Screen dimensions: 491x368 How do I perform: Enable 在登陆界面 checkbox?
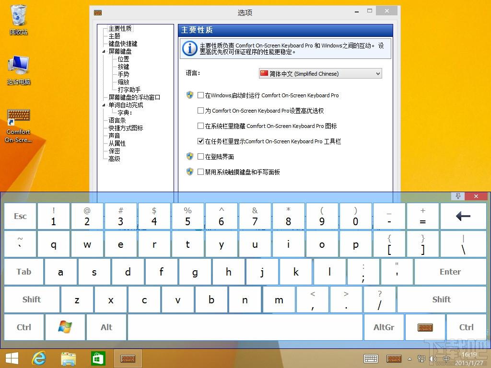click(201, 157)
